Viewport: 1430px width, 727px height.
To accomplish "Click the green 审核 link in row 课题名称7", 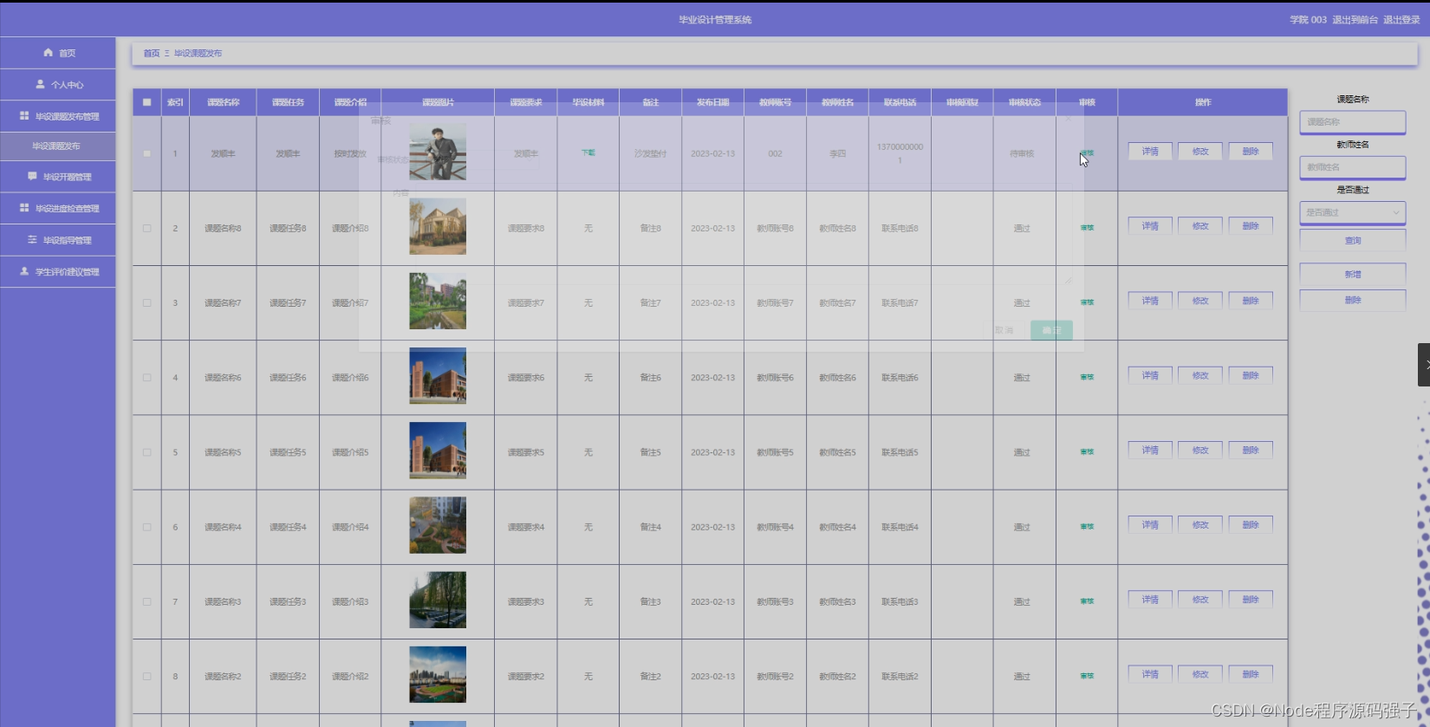I will 1087,302.
